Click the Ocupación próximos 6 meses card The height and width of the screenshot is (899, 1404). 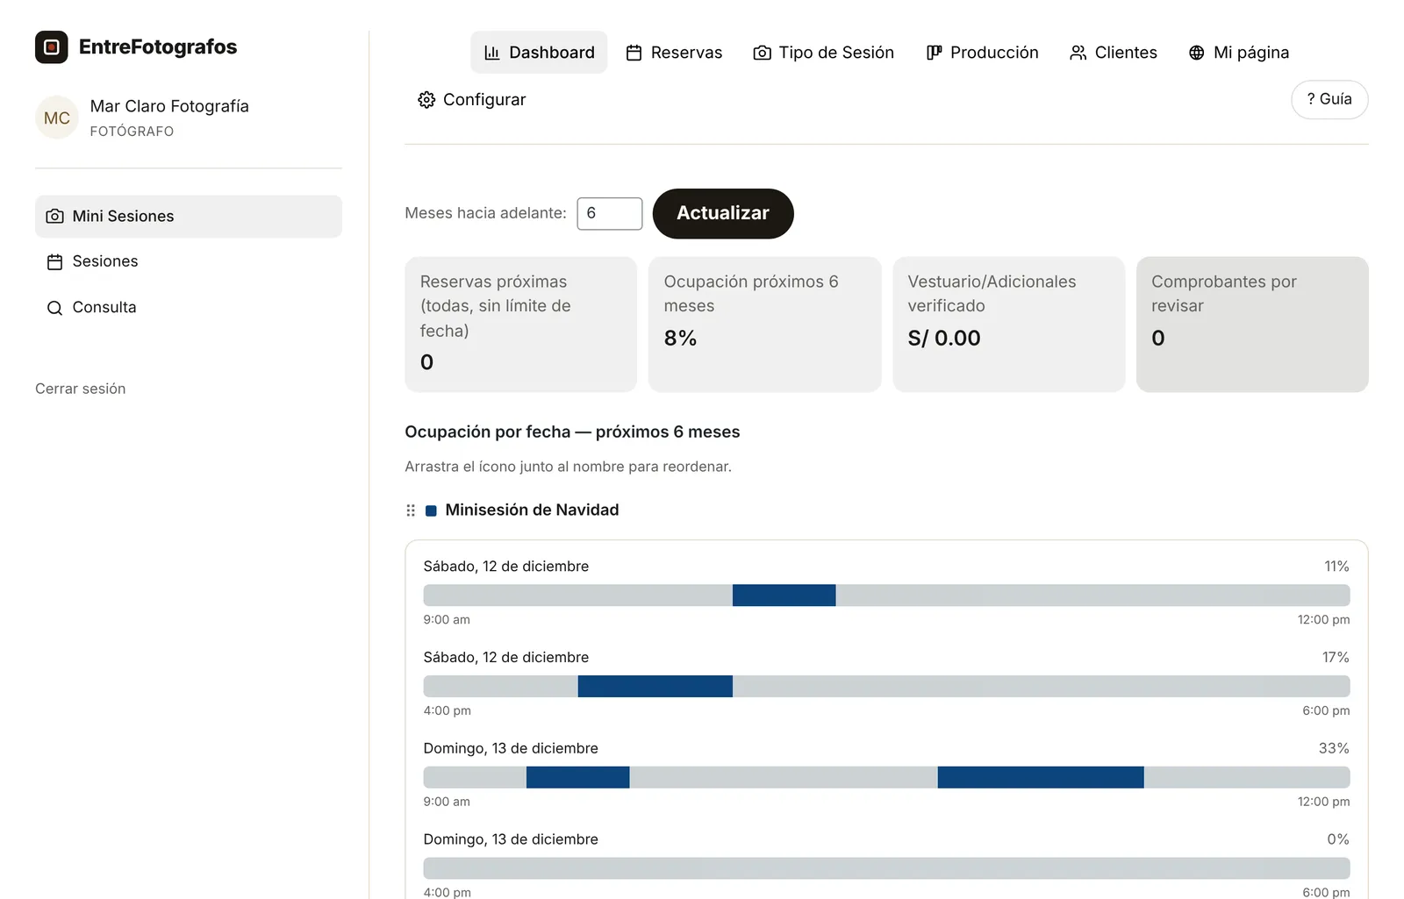(764, 325)
